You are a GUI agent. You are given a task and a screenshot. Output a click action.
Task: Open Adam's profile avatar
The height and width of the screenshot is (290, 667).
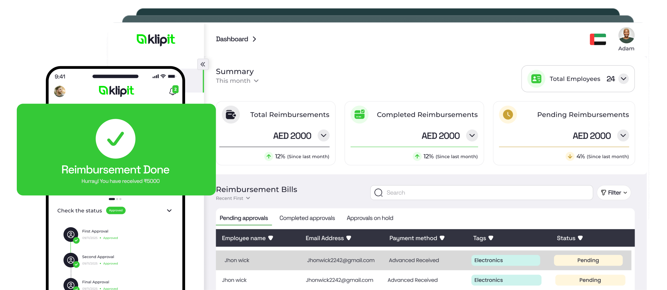point(626,35)
